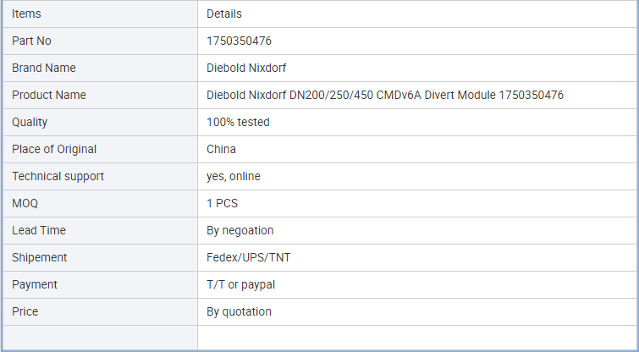Click the "Quality" label cell
Viewport: 639px width, 352px height.
coord(30,122)
